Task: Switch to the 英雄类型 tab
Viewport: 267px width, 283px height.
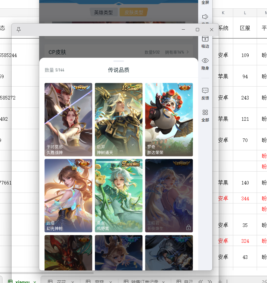Action: pyautogui.click(x=104, y=12)
